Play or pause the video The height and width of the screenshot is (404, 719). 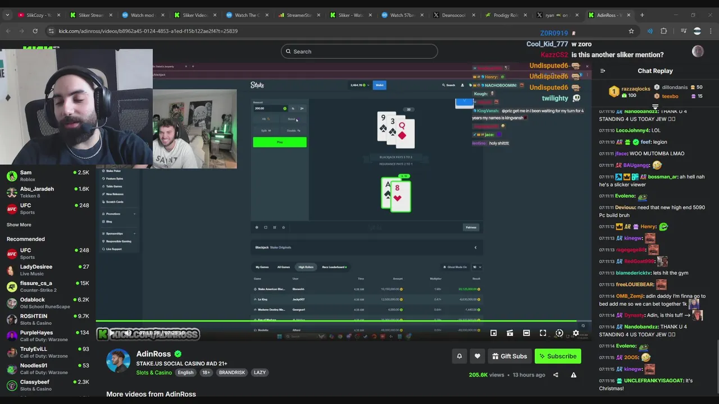coord(112,333)
